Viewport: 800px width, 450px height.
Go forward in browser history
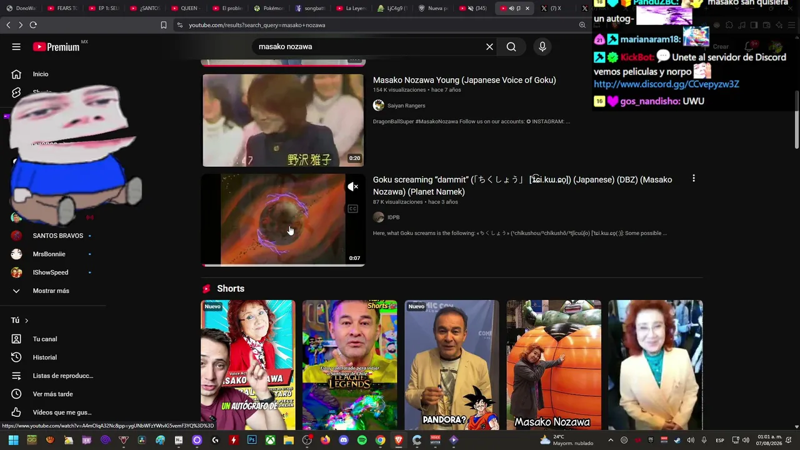click(x=21, y=25)
